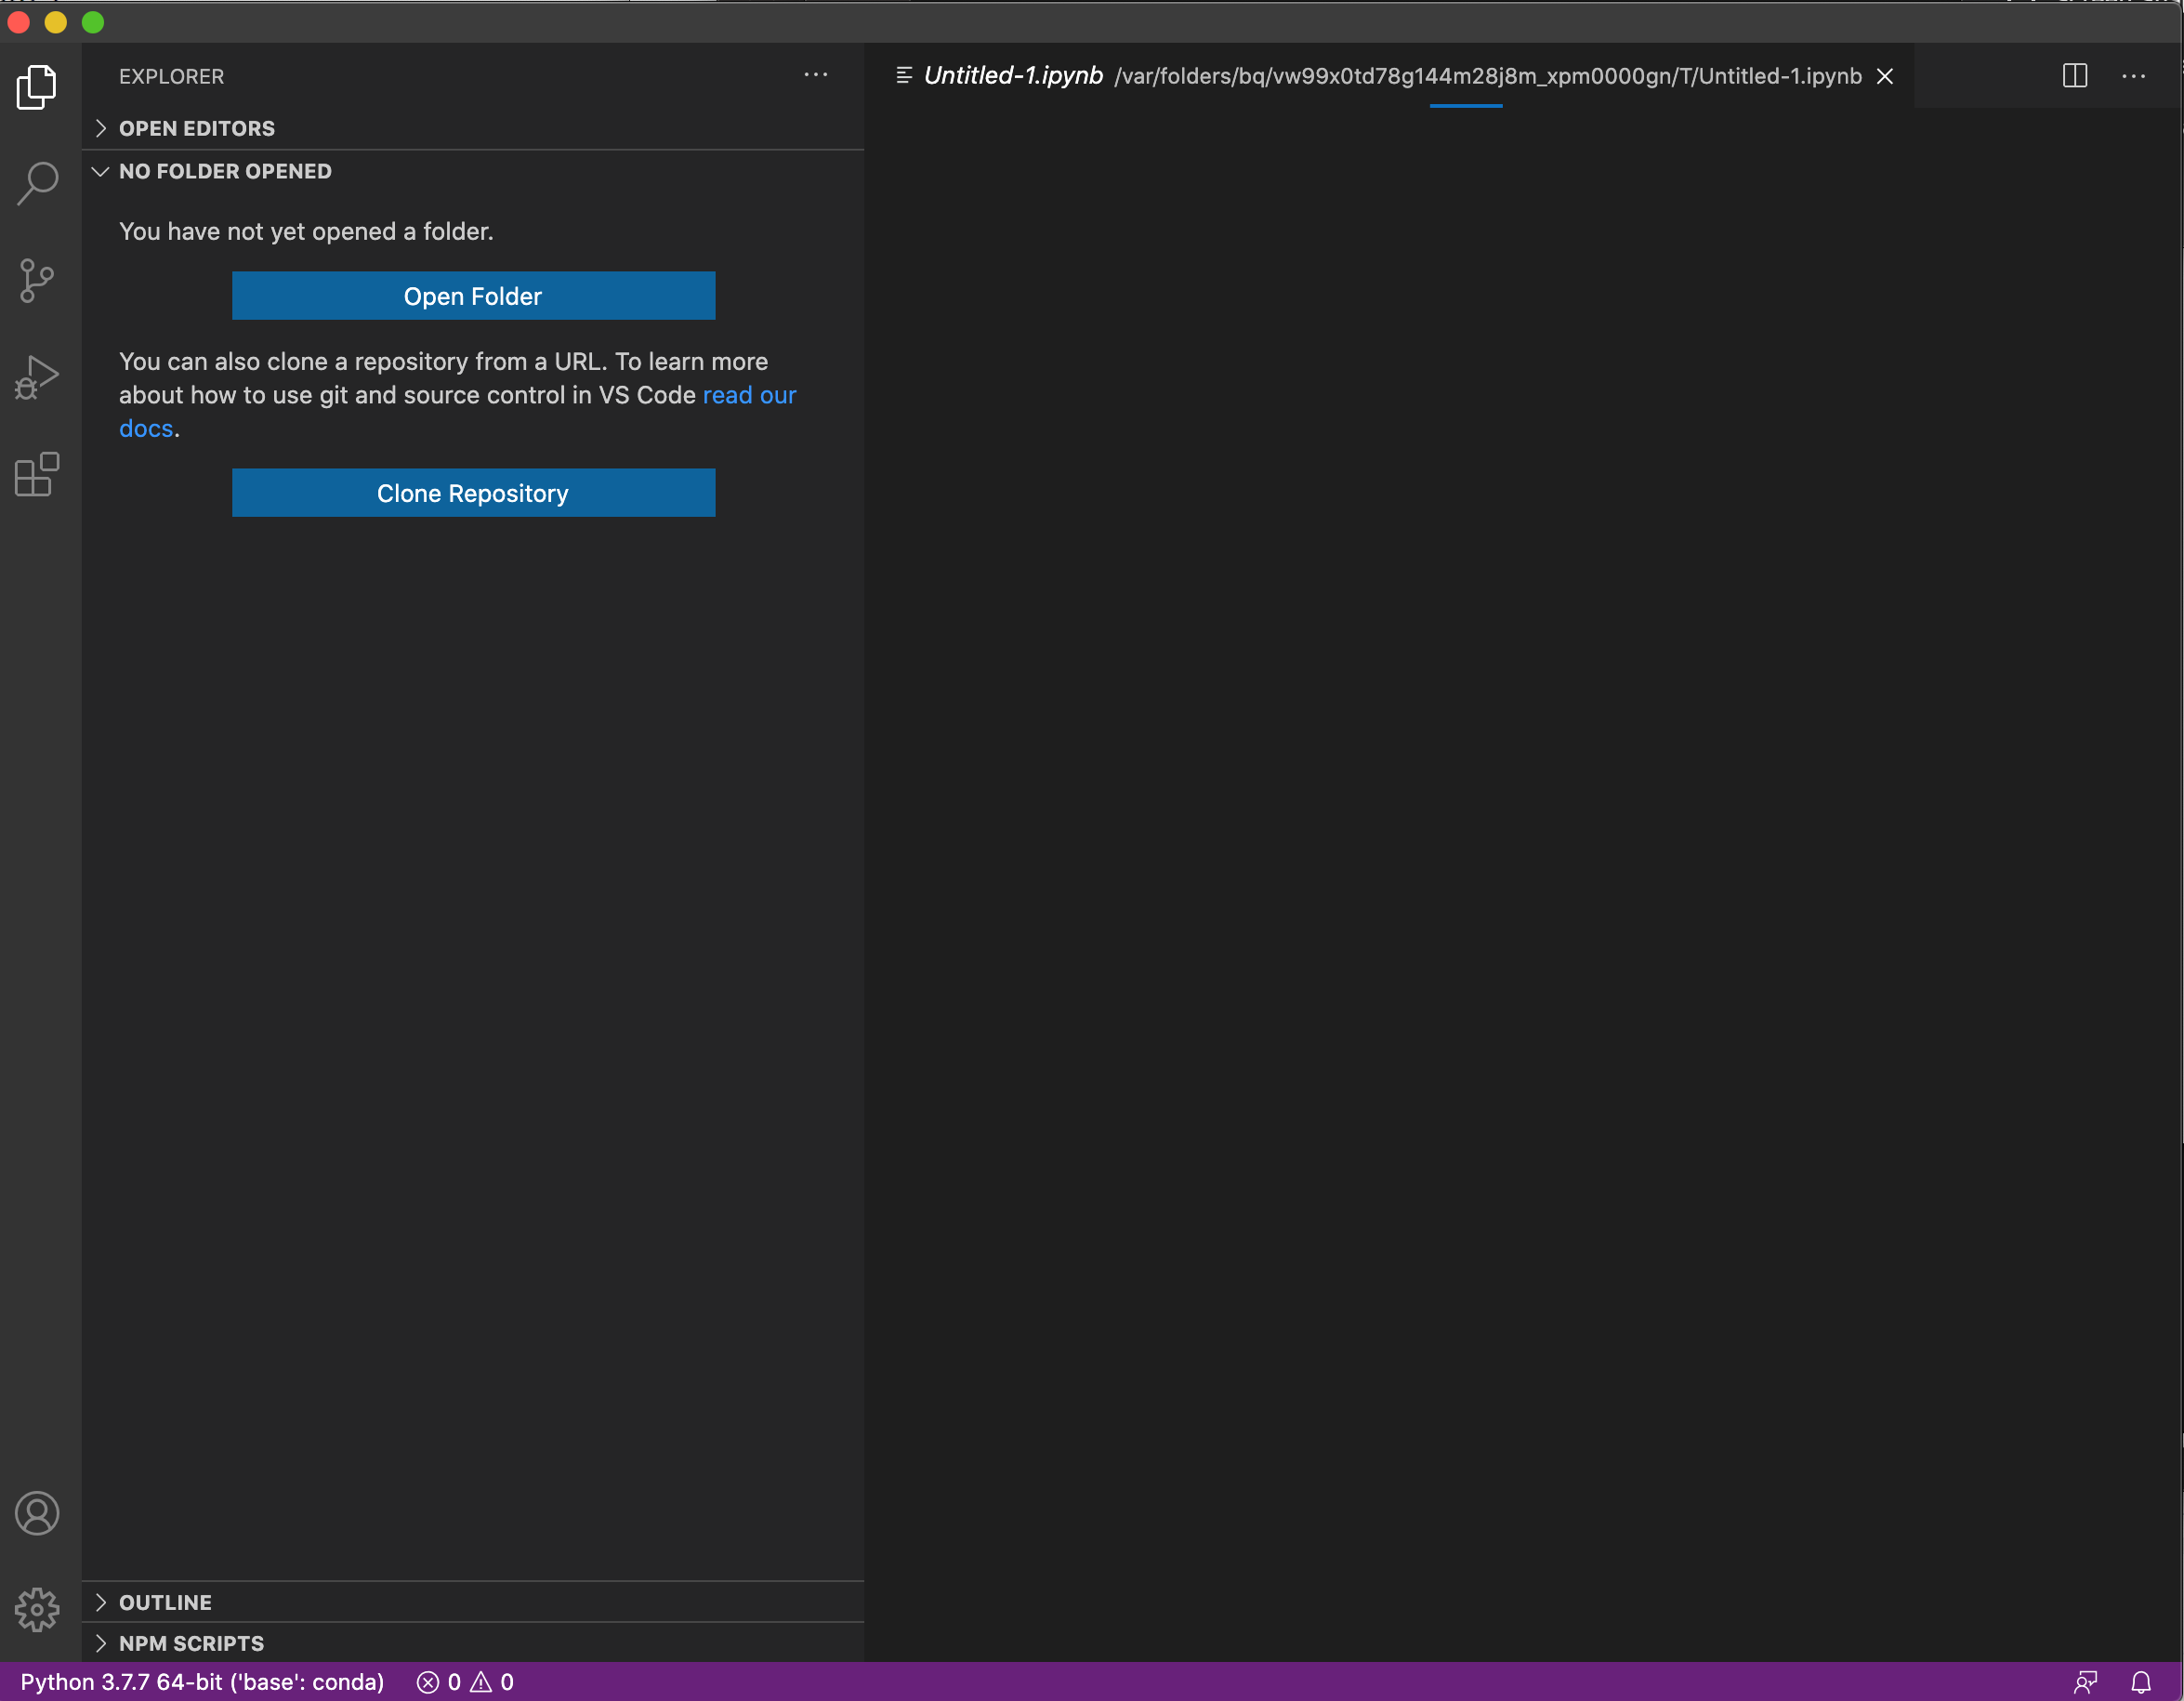
Task: Click the feedback icon in the status bar
Action: click(2086, 1682)
